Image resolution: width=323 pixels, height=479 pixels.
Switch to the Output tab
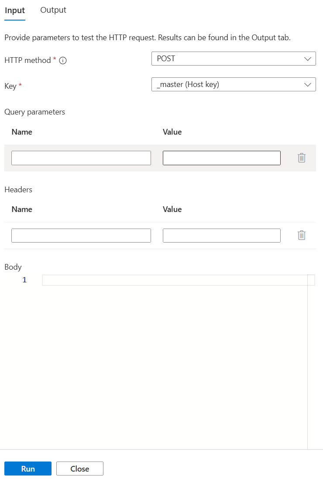pyautogui.click(x=53, y=10)
